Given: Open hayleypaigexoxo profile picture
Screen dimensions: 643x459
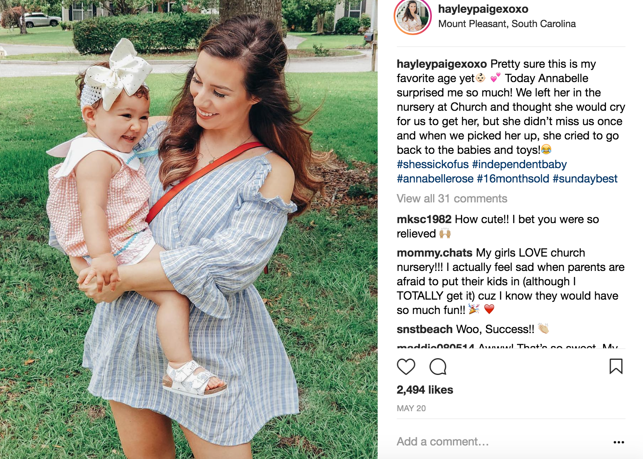Looking at the screenshot, I should [413, 17].
